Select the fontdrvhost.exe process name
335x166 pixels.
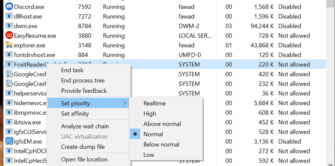[34, 55]
